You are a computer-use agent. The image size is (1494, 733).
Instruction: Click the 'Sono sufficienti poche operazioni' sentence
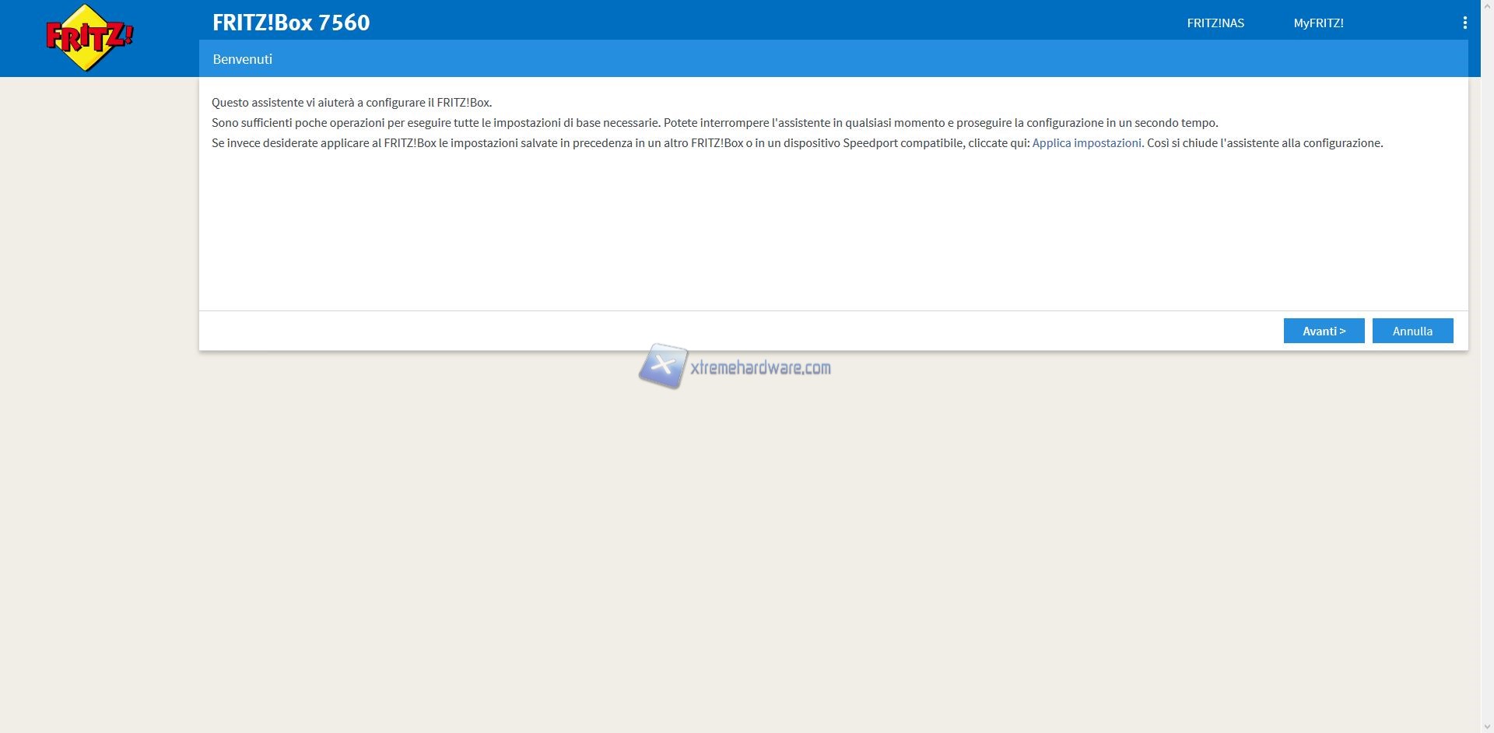[436, 123]
